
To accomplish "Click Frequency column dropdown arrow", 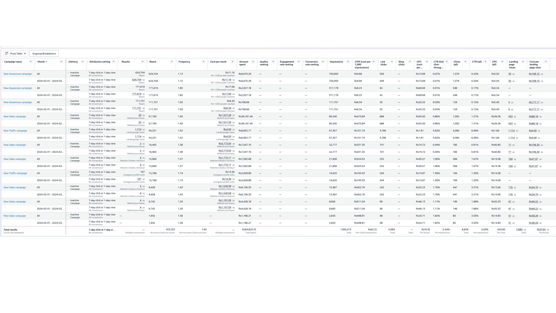I will tap(203, 62).
